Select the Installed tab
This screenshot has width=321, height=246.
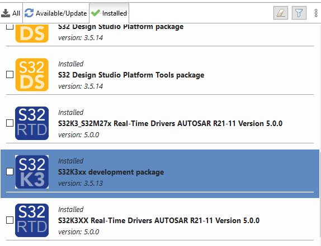point(109,13)
